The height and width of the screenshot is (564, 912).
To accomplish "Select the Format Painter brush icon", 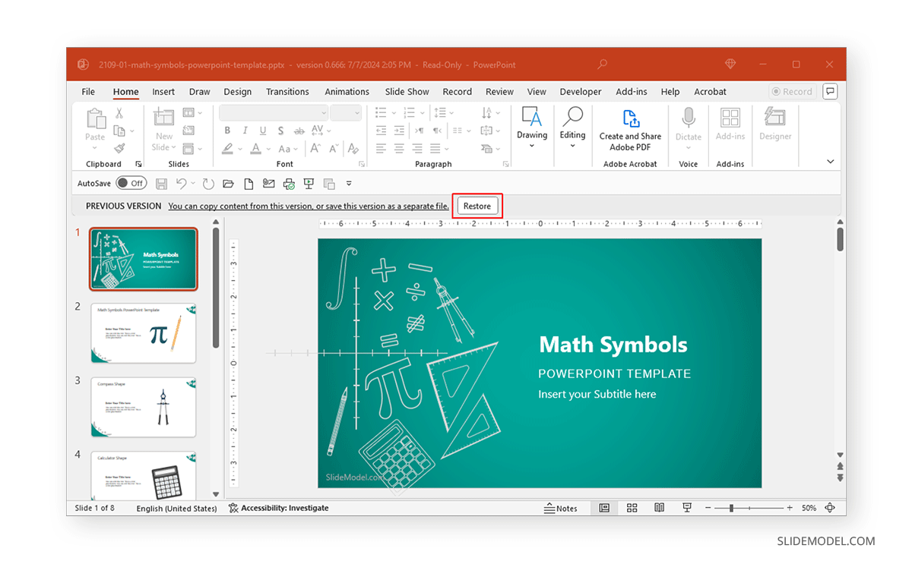I will (x=119, y=149).
